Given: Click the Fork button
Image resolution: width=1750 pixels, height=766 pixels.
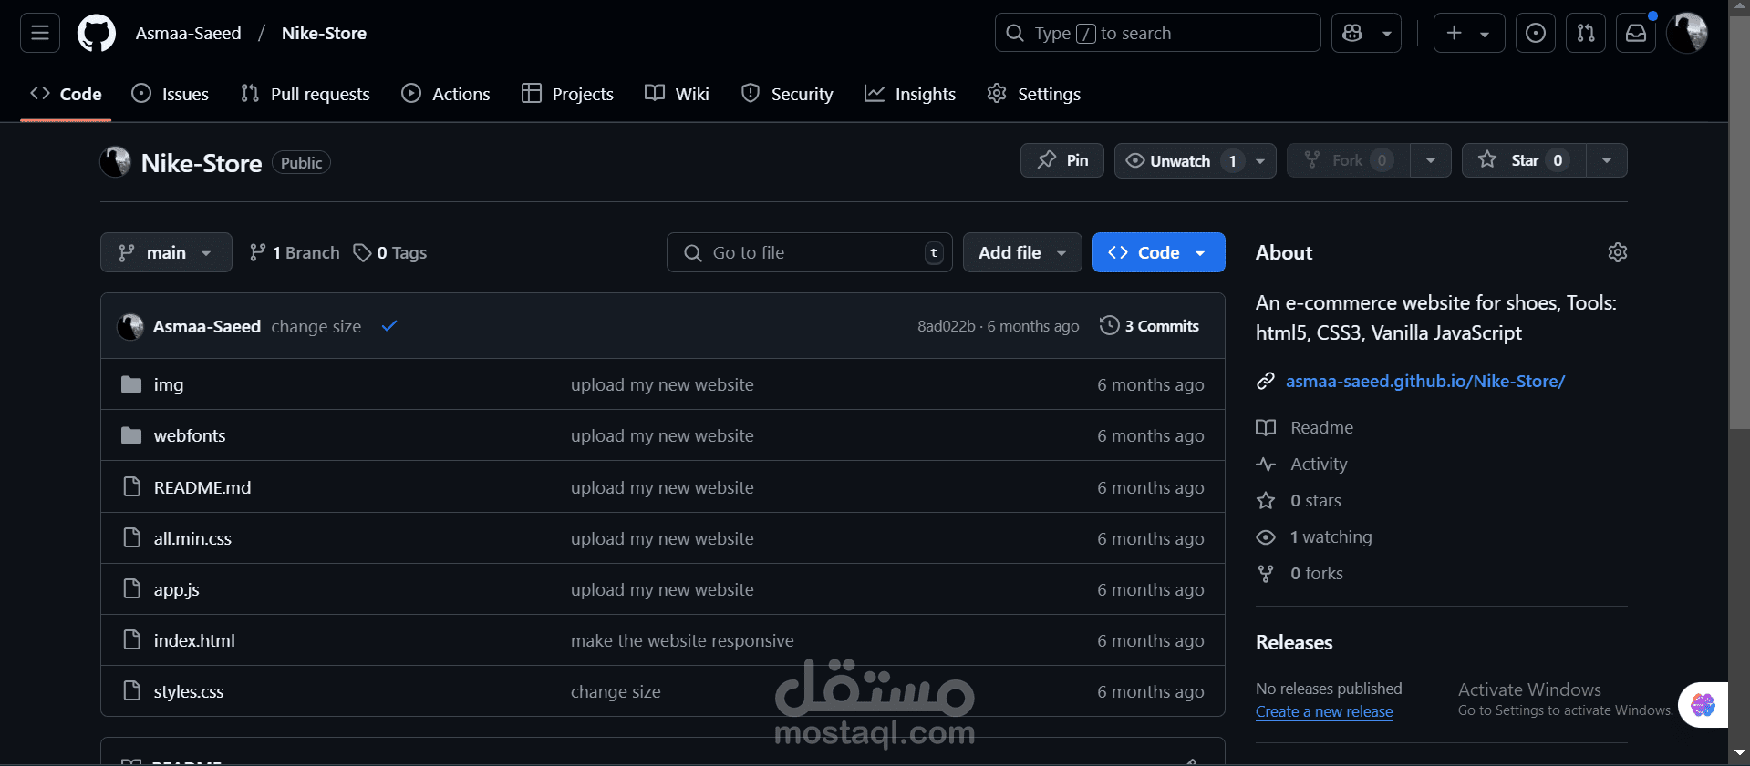Looking at the screenshot, I should point(1348,160).
